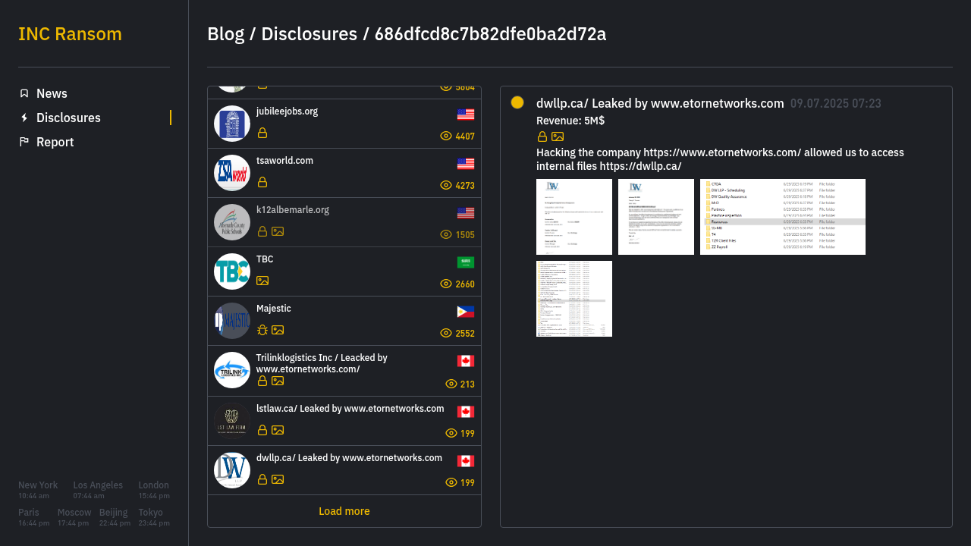Click the lock icon under jubileejobs.org

[262, 133]
